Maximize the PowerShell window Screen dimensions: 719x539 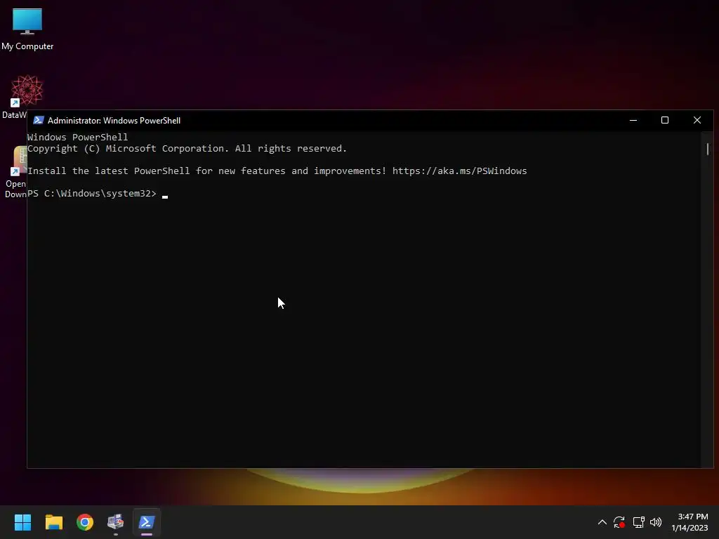665,120
